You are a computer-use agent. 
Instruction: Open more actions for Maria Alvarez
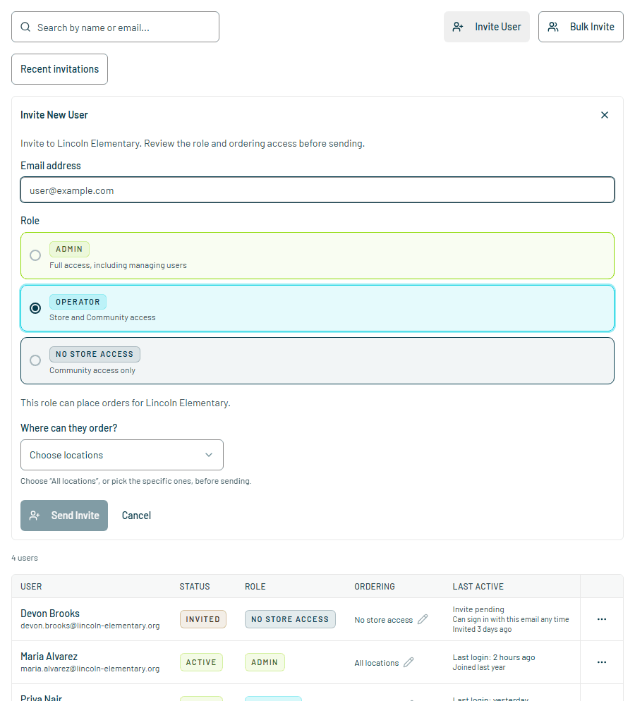(x=601, y=662)
